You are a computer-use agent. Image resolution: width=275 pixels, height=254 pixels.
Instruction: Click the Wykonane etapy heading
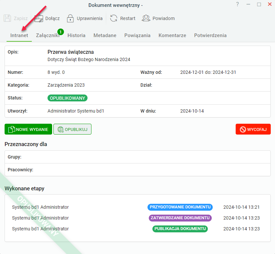tap(24, 188)
